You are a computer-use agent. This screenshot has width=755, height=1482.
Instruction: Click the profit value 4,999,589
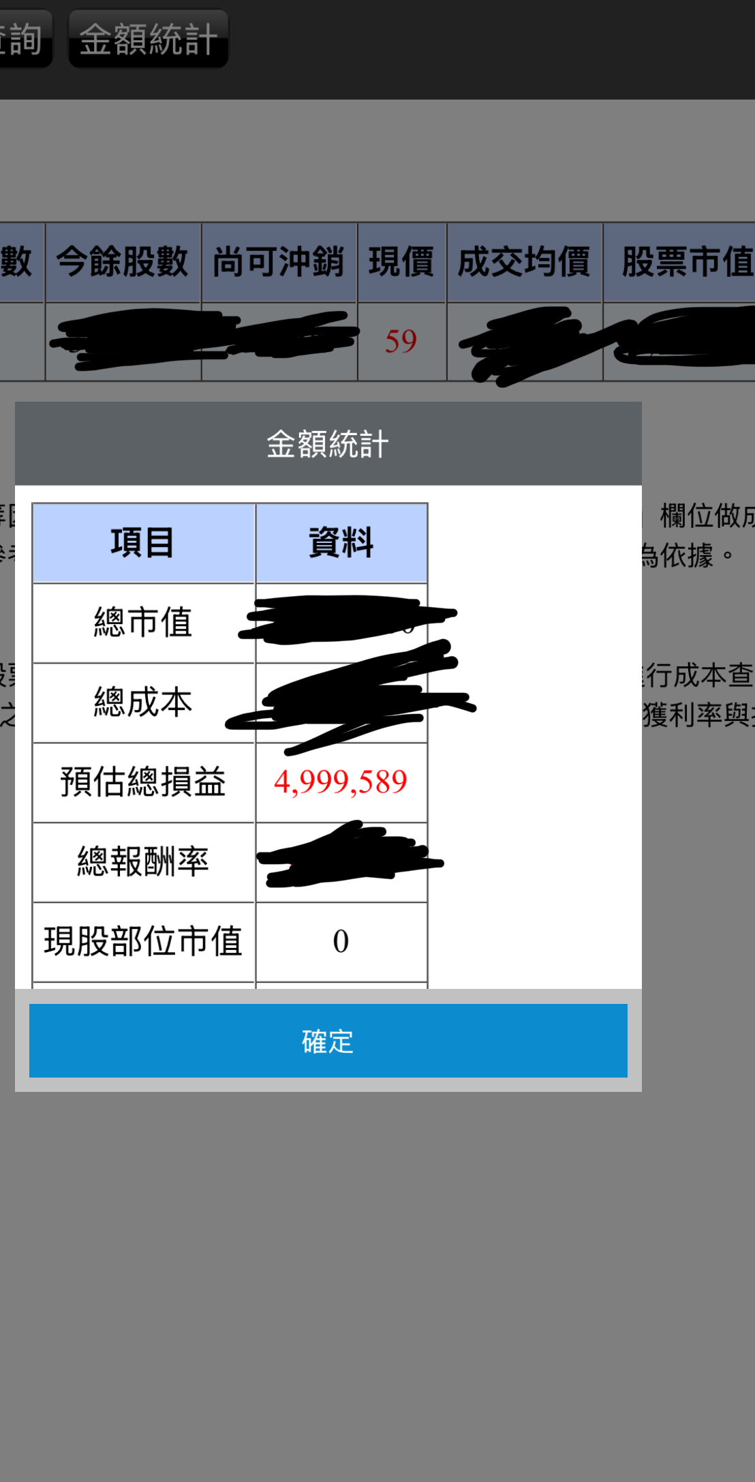point(341,782)
